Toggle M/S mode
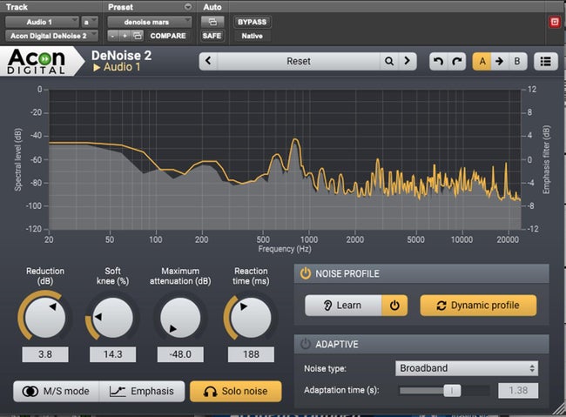Viewport: 566px width, 417px height. pos(56,392)
